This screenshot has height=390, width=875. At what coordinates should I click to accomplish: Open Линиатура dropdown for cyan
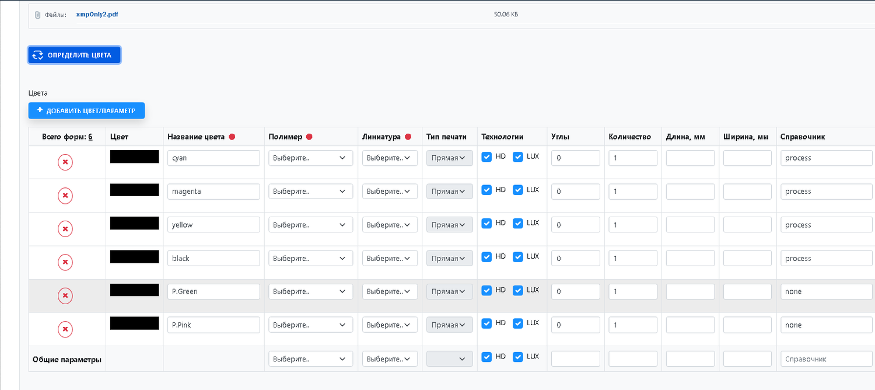(390, 158)
